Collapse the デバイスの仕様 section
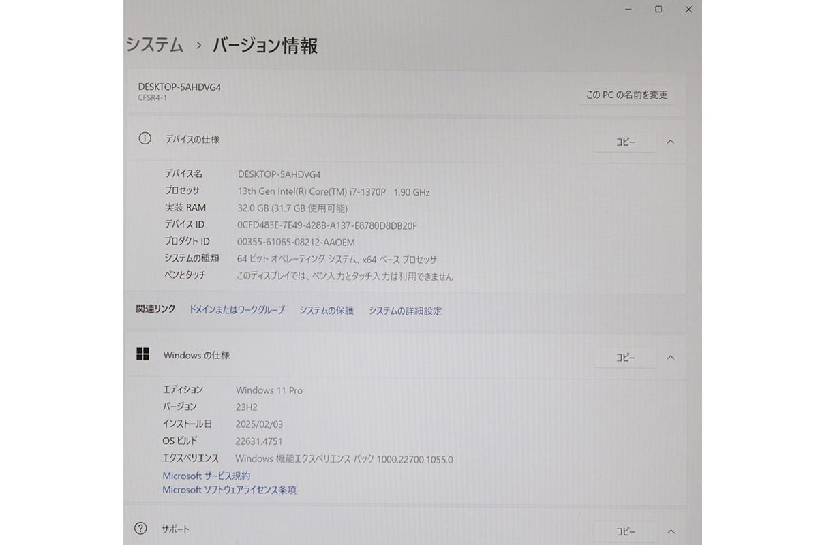Screen dimensions: 818x545 [x=670, y=142]
